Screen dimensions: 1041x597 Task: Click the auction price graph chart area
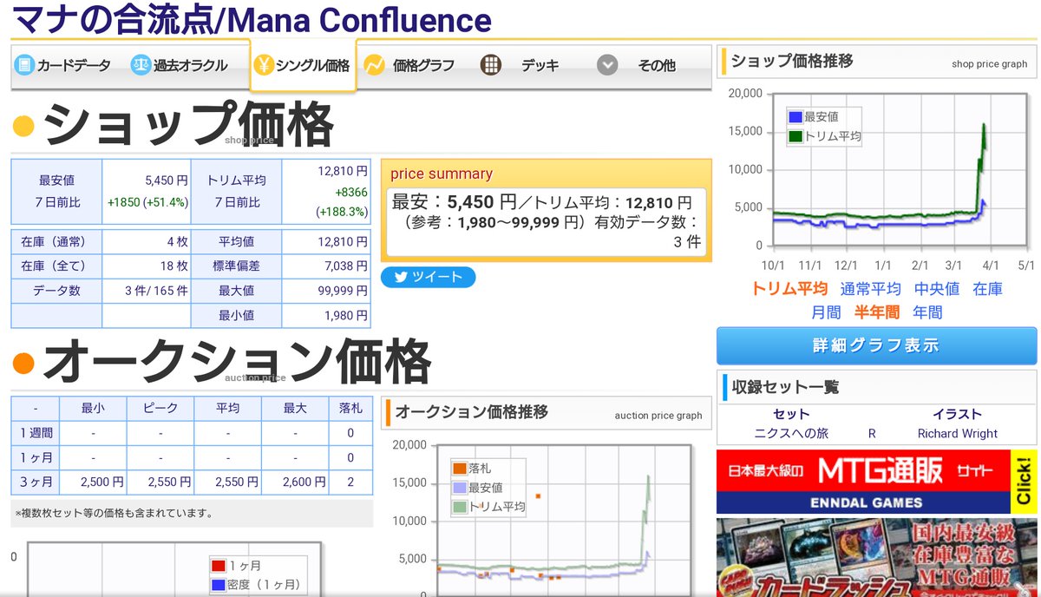click(x=563, y=521)
